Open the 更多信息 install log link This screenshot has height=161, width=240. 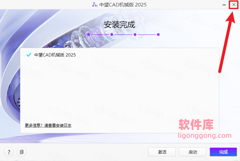click(x=48, y=126)
